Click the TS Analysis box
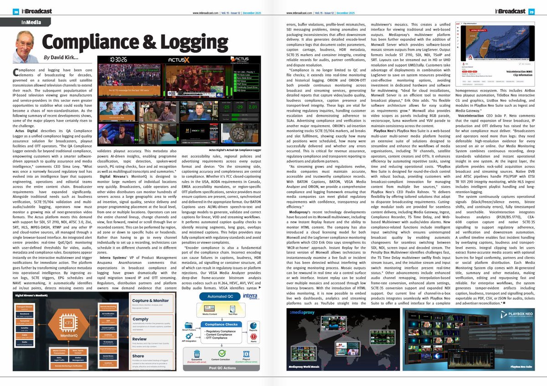547x386 pixels. pyautogui.click(x=108, y=343)
